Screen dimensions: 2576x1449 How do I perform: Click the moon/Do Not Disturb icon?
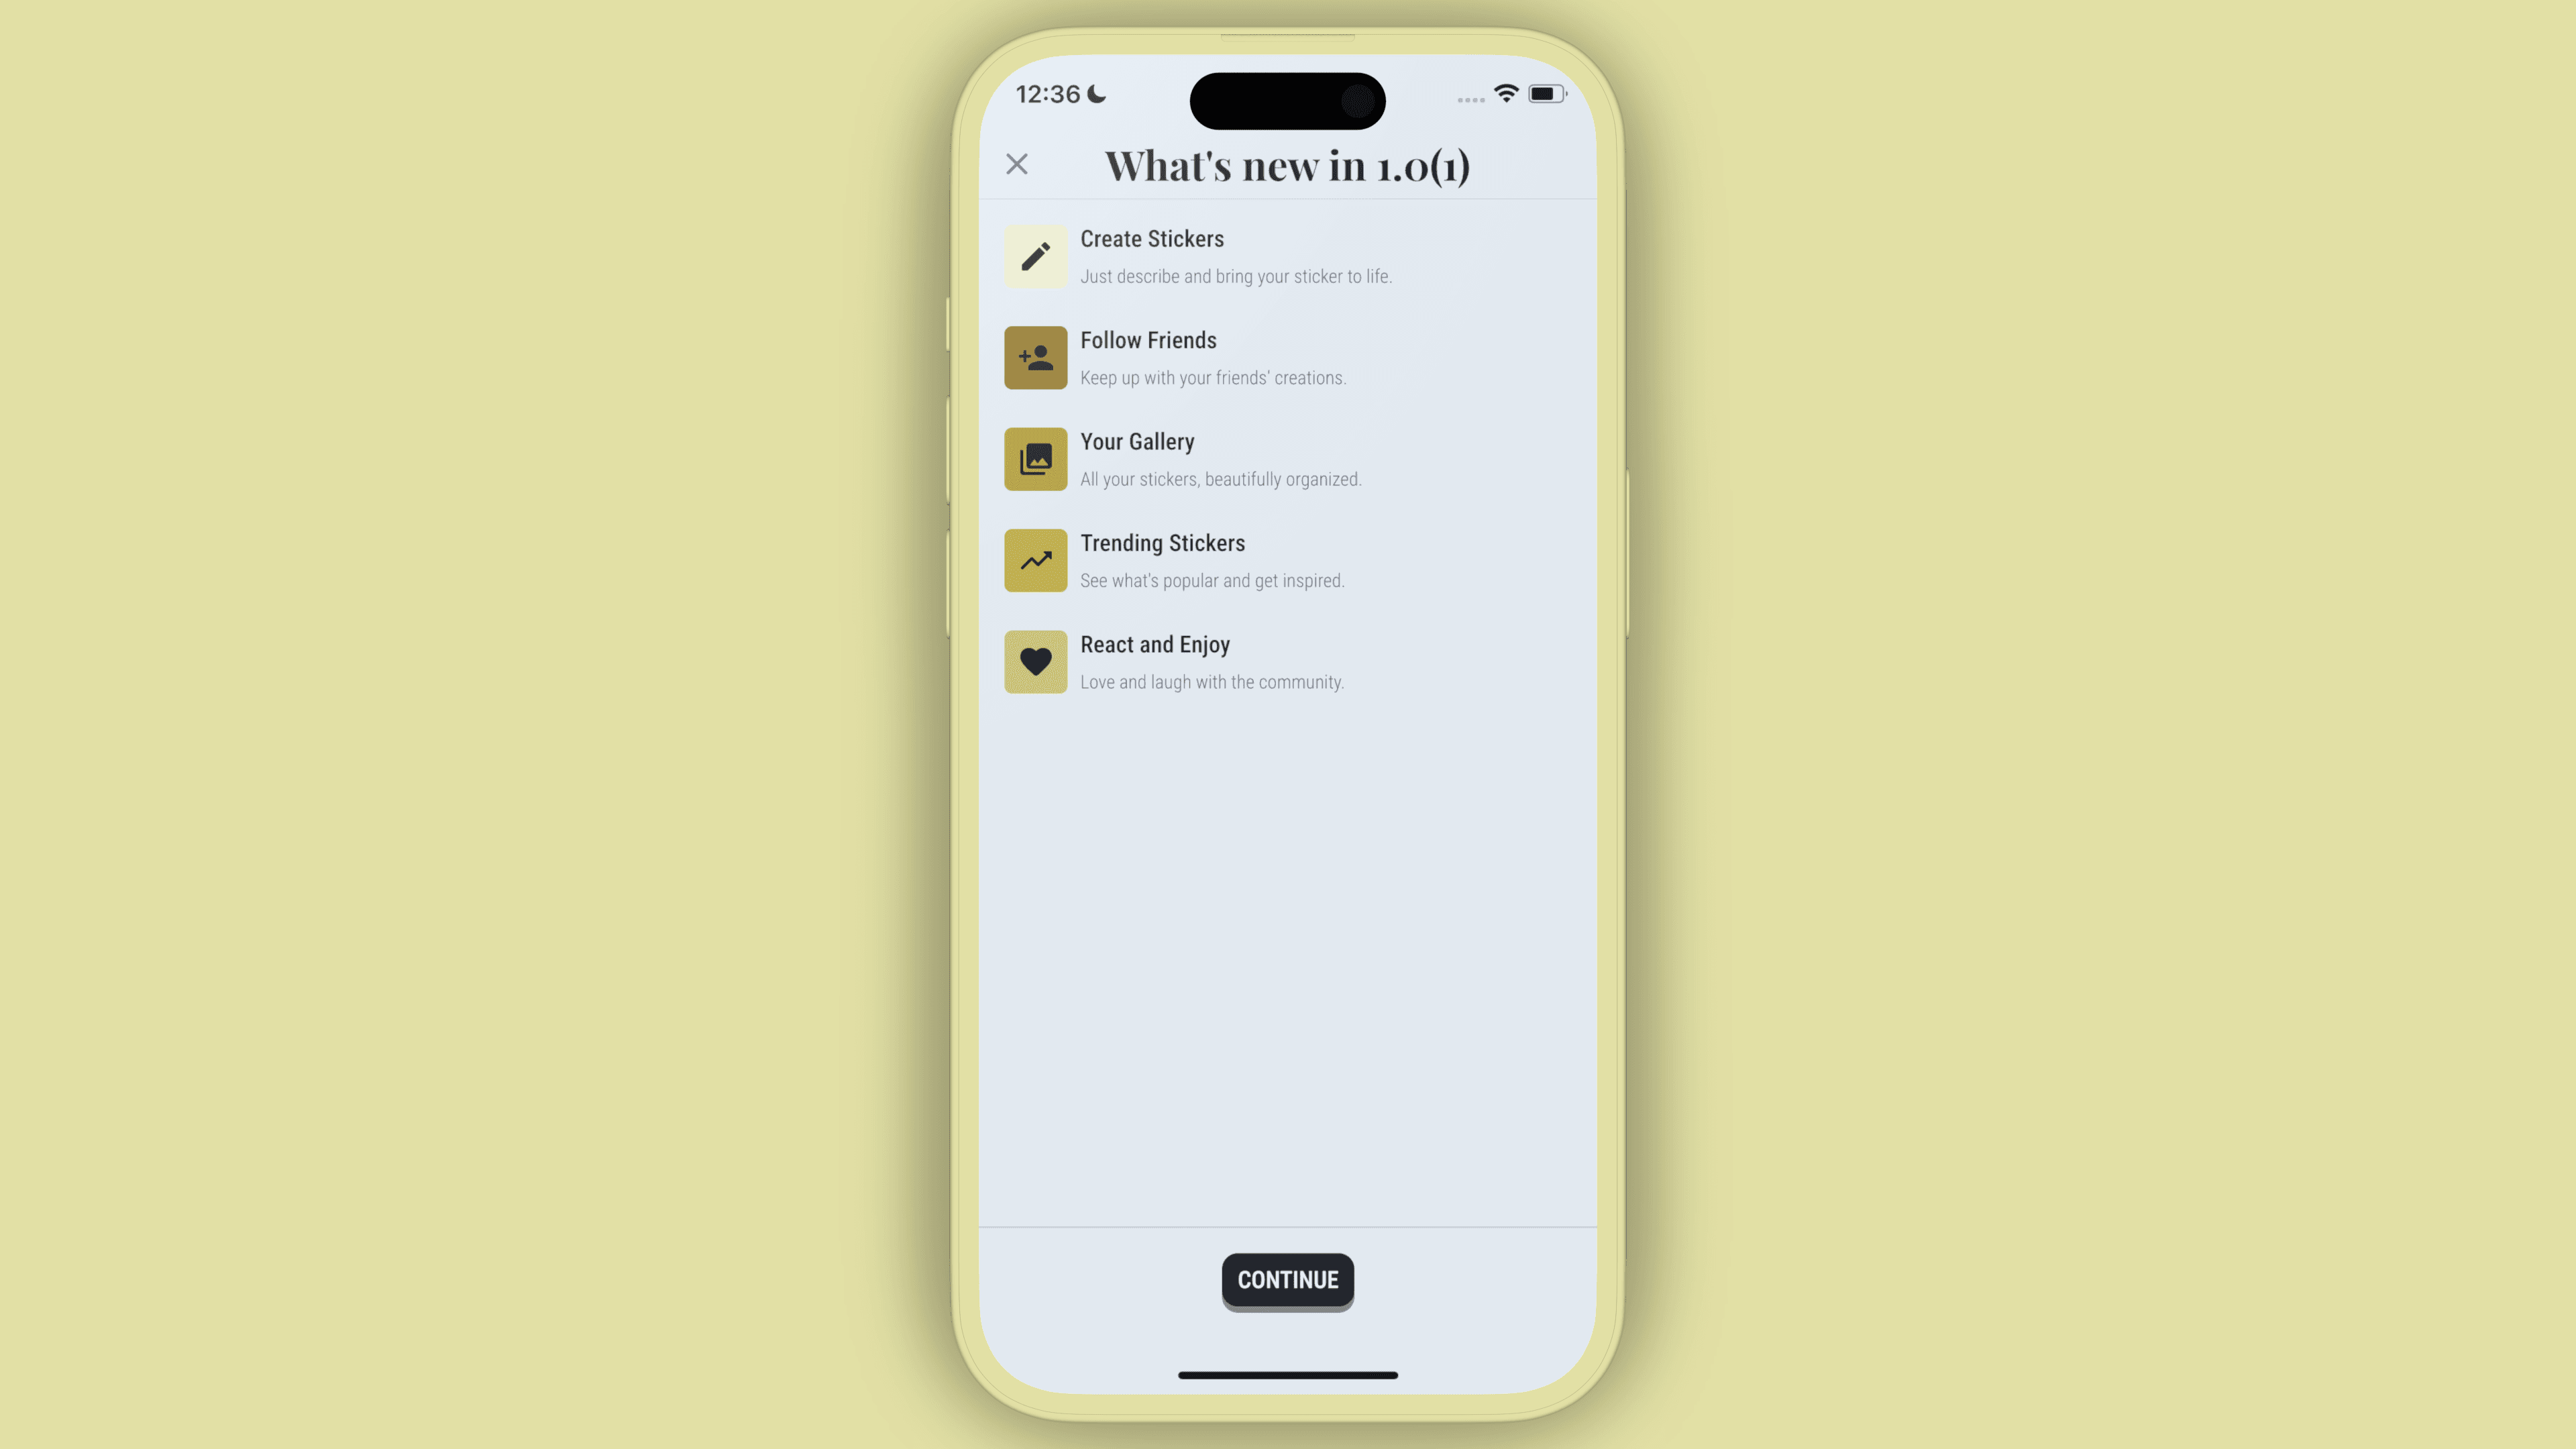tap(1099, 94)
